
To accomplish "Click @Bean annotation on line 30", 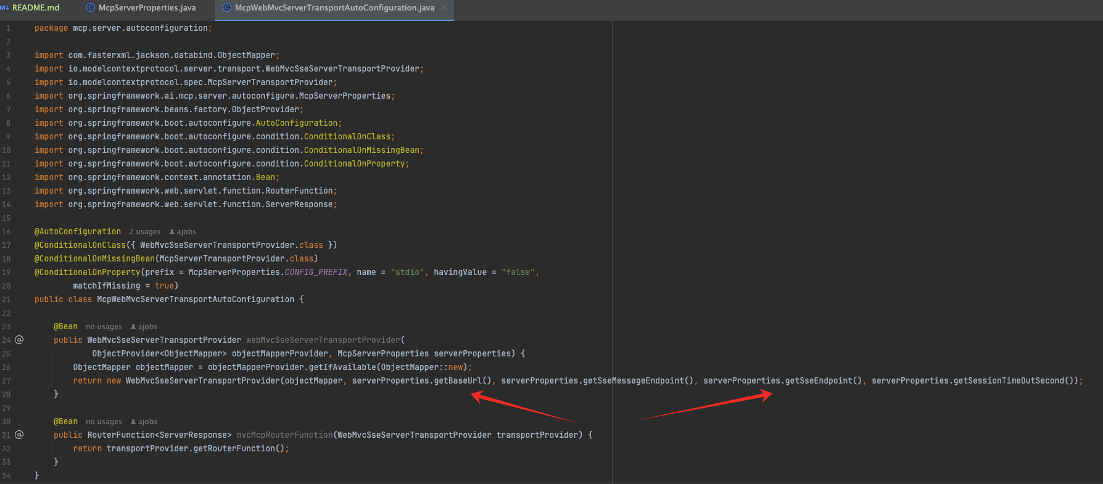I will click(65, 422).
